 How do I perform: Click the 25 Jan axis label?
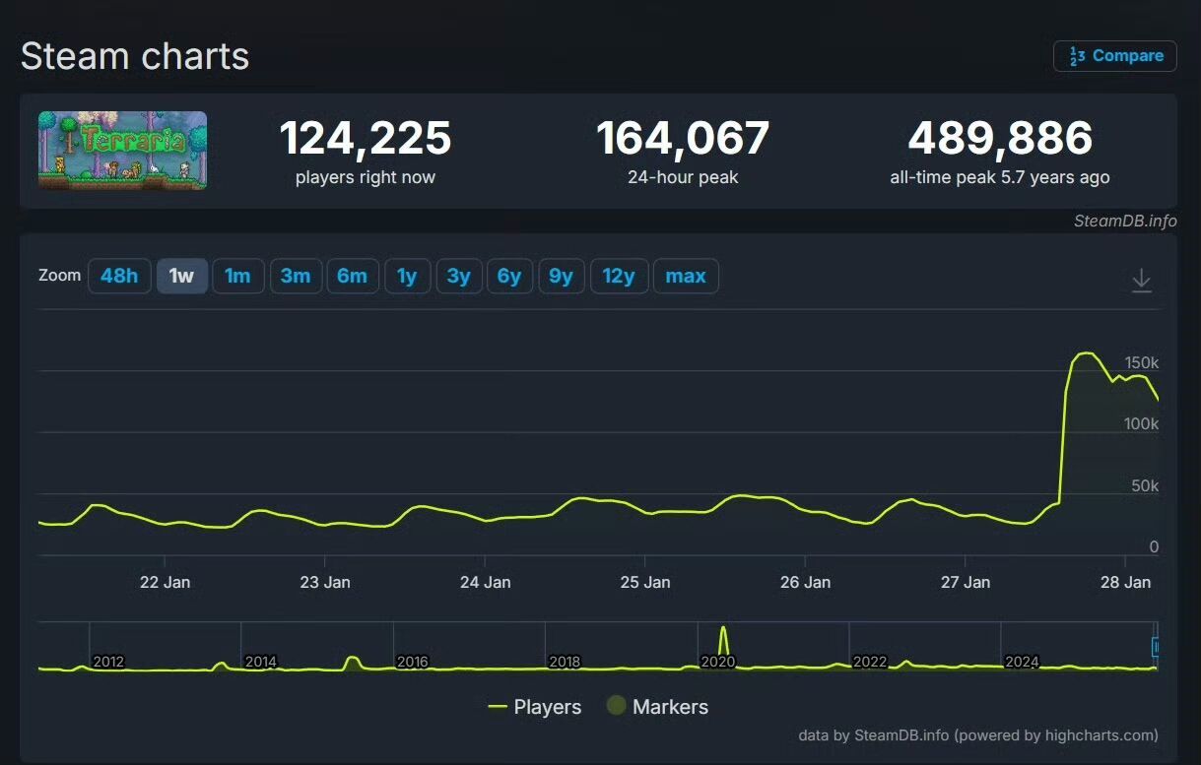tap(644, 582)
